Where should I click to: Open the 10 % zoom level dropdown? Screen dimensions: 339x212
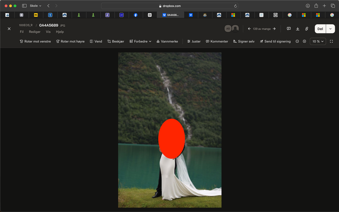[318, 42]
